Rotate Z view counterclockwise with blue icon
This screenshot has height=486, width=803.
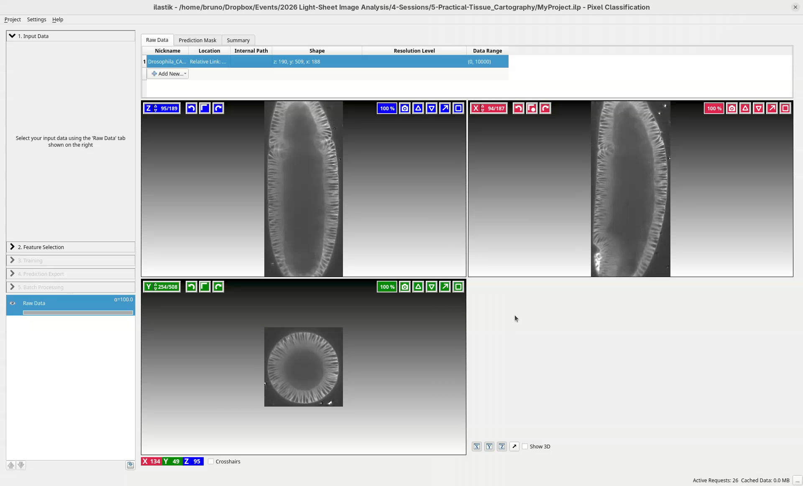[191, 108]
